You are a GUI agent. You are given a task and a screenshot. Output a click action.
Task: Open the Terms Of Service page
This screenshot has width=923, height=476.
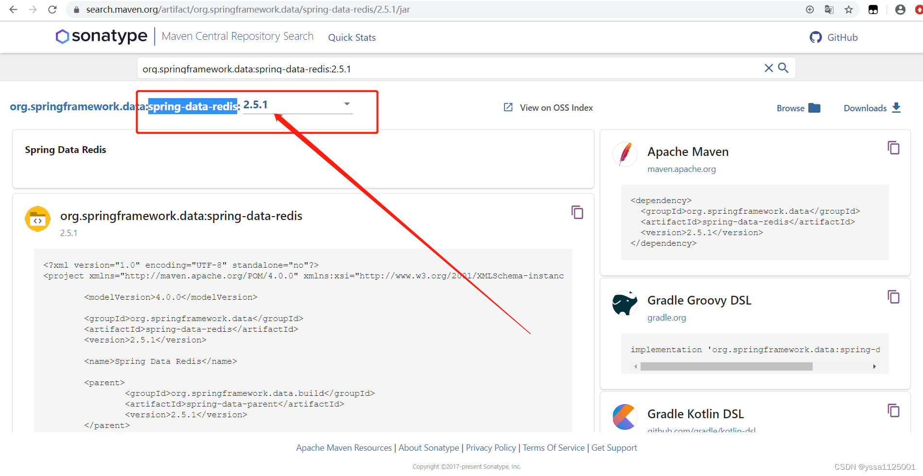tap(554, 447)
